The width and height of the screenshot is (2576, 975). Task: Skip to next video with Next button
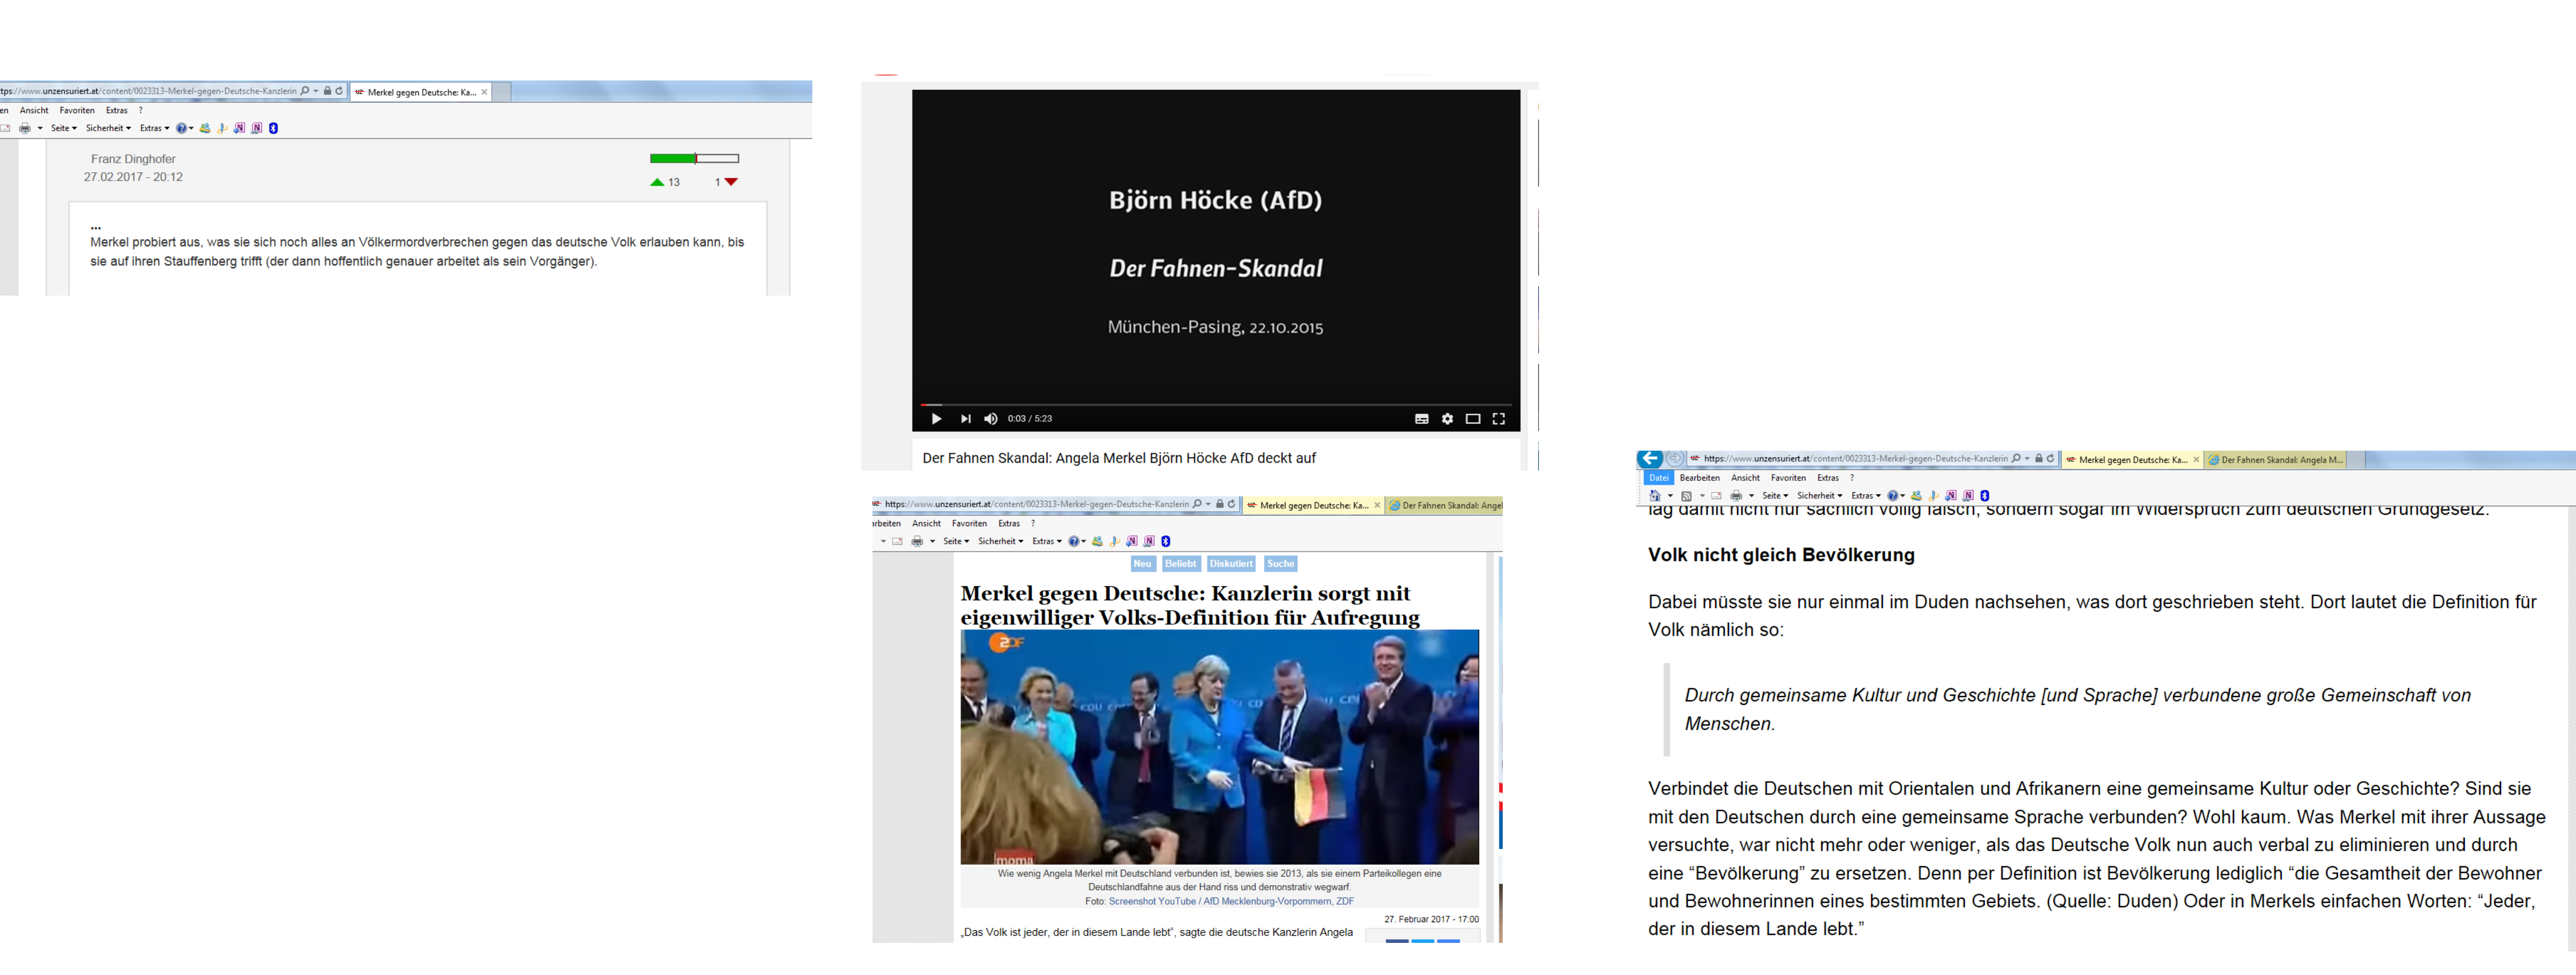(965, 419)
